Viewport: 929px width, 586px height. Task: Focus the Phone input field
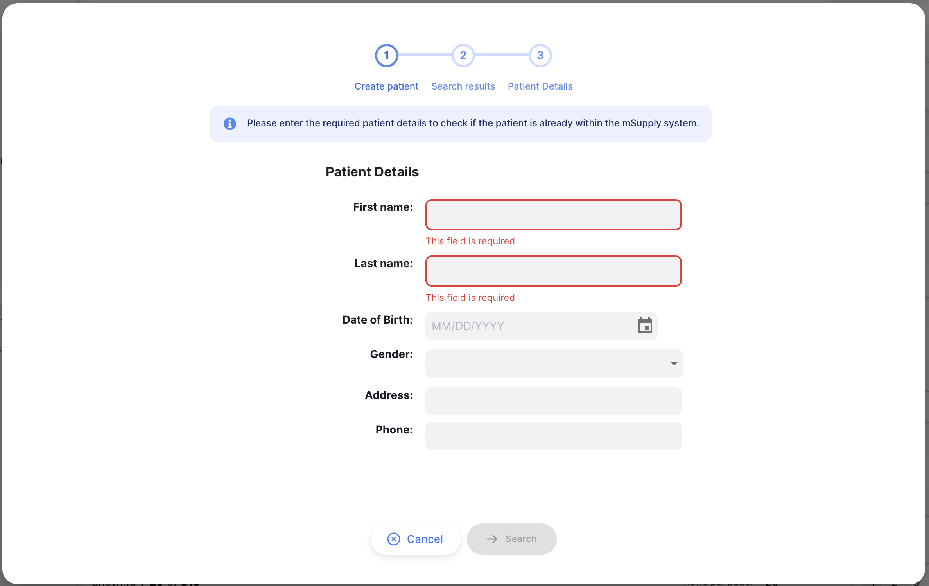pyautogui.click(x=553, y=436)
